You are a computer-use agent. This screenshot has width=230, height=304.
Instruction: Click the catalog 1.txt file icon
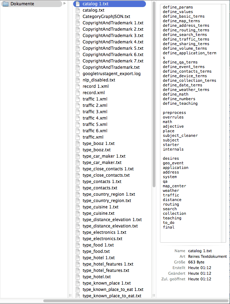pos(78,4)
